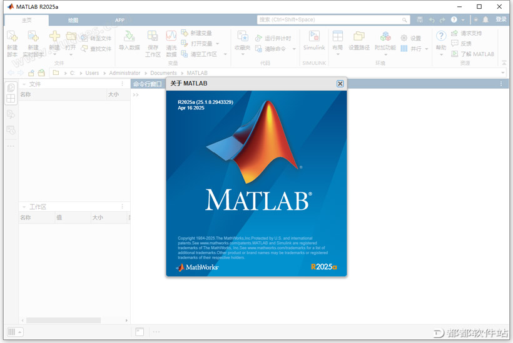Click the workspace horizontal scrollbar
This screenshot has height=343, width=513.
click(63, 321)
